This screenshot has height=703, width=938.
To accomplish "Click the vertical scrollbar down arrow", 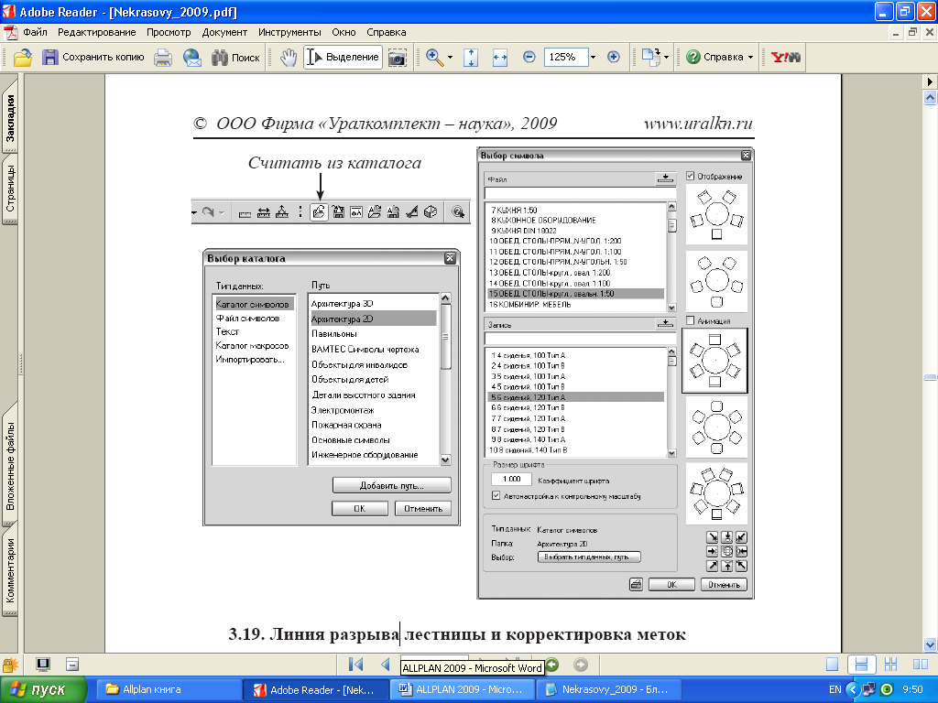I will [930, 645].
